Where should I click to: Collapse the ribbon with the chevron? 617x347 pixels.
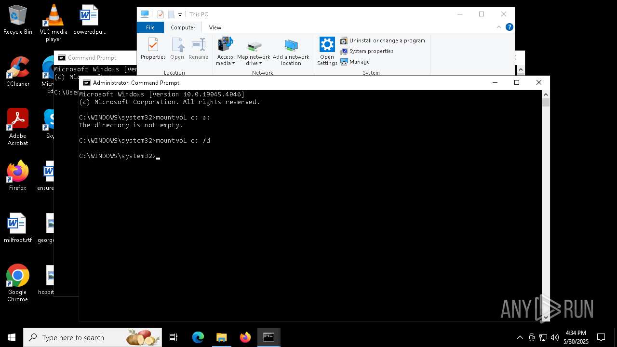(x=499, y=27)
